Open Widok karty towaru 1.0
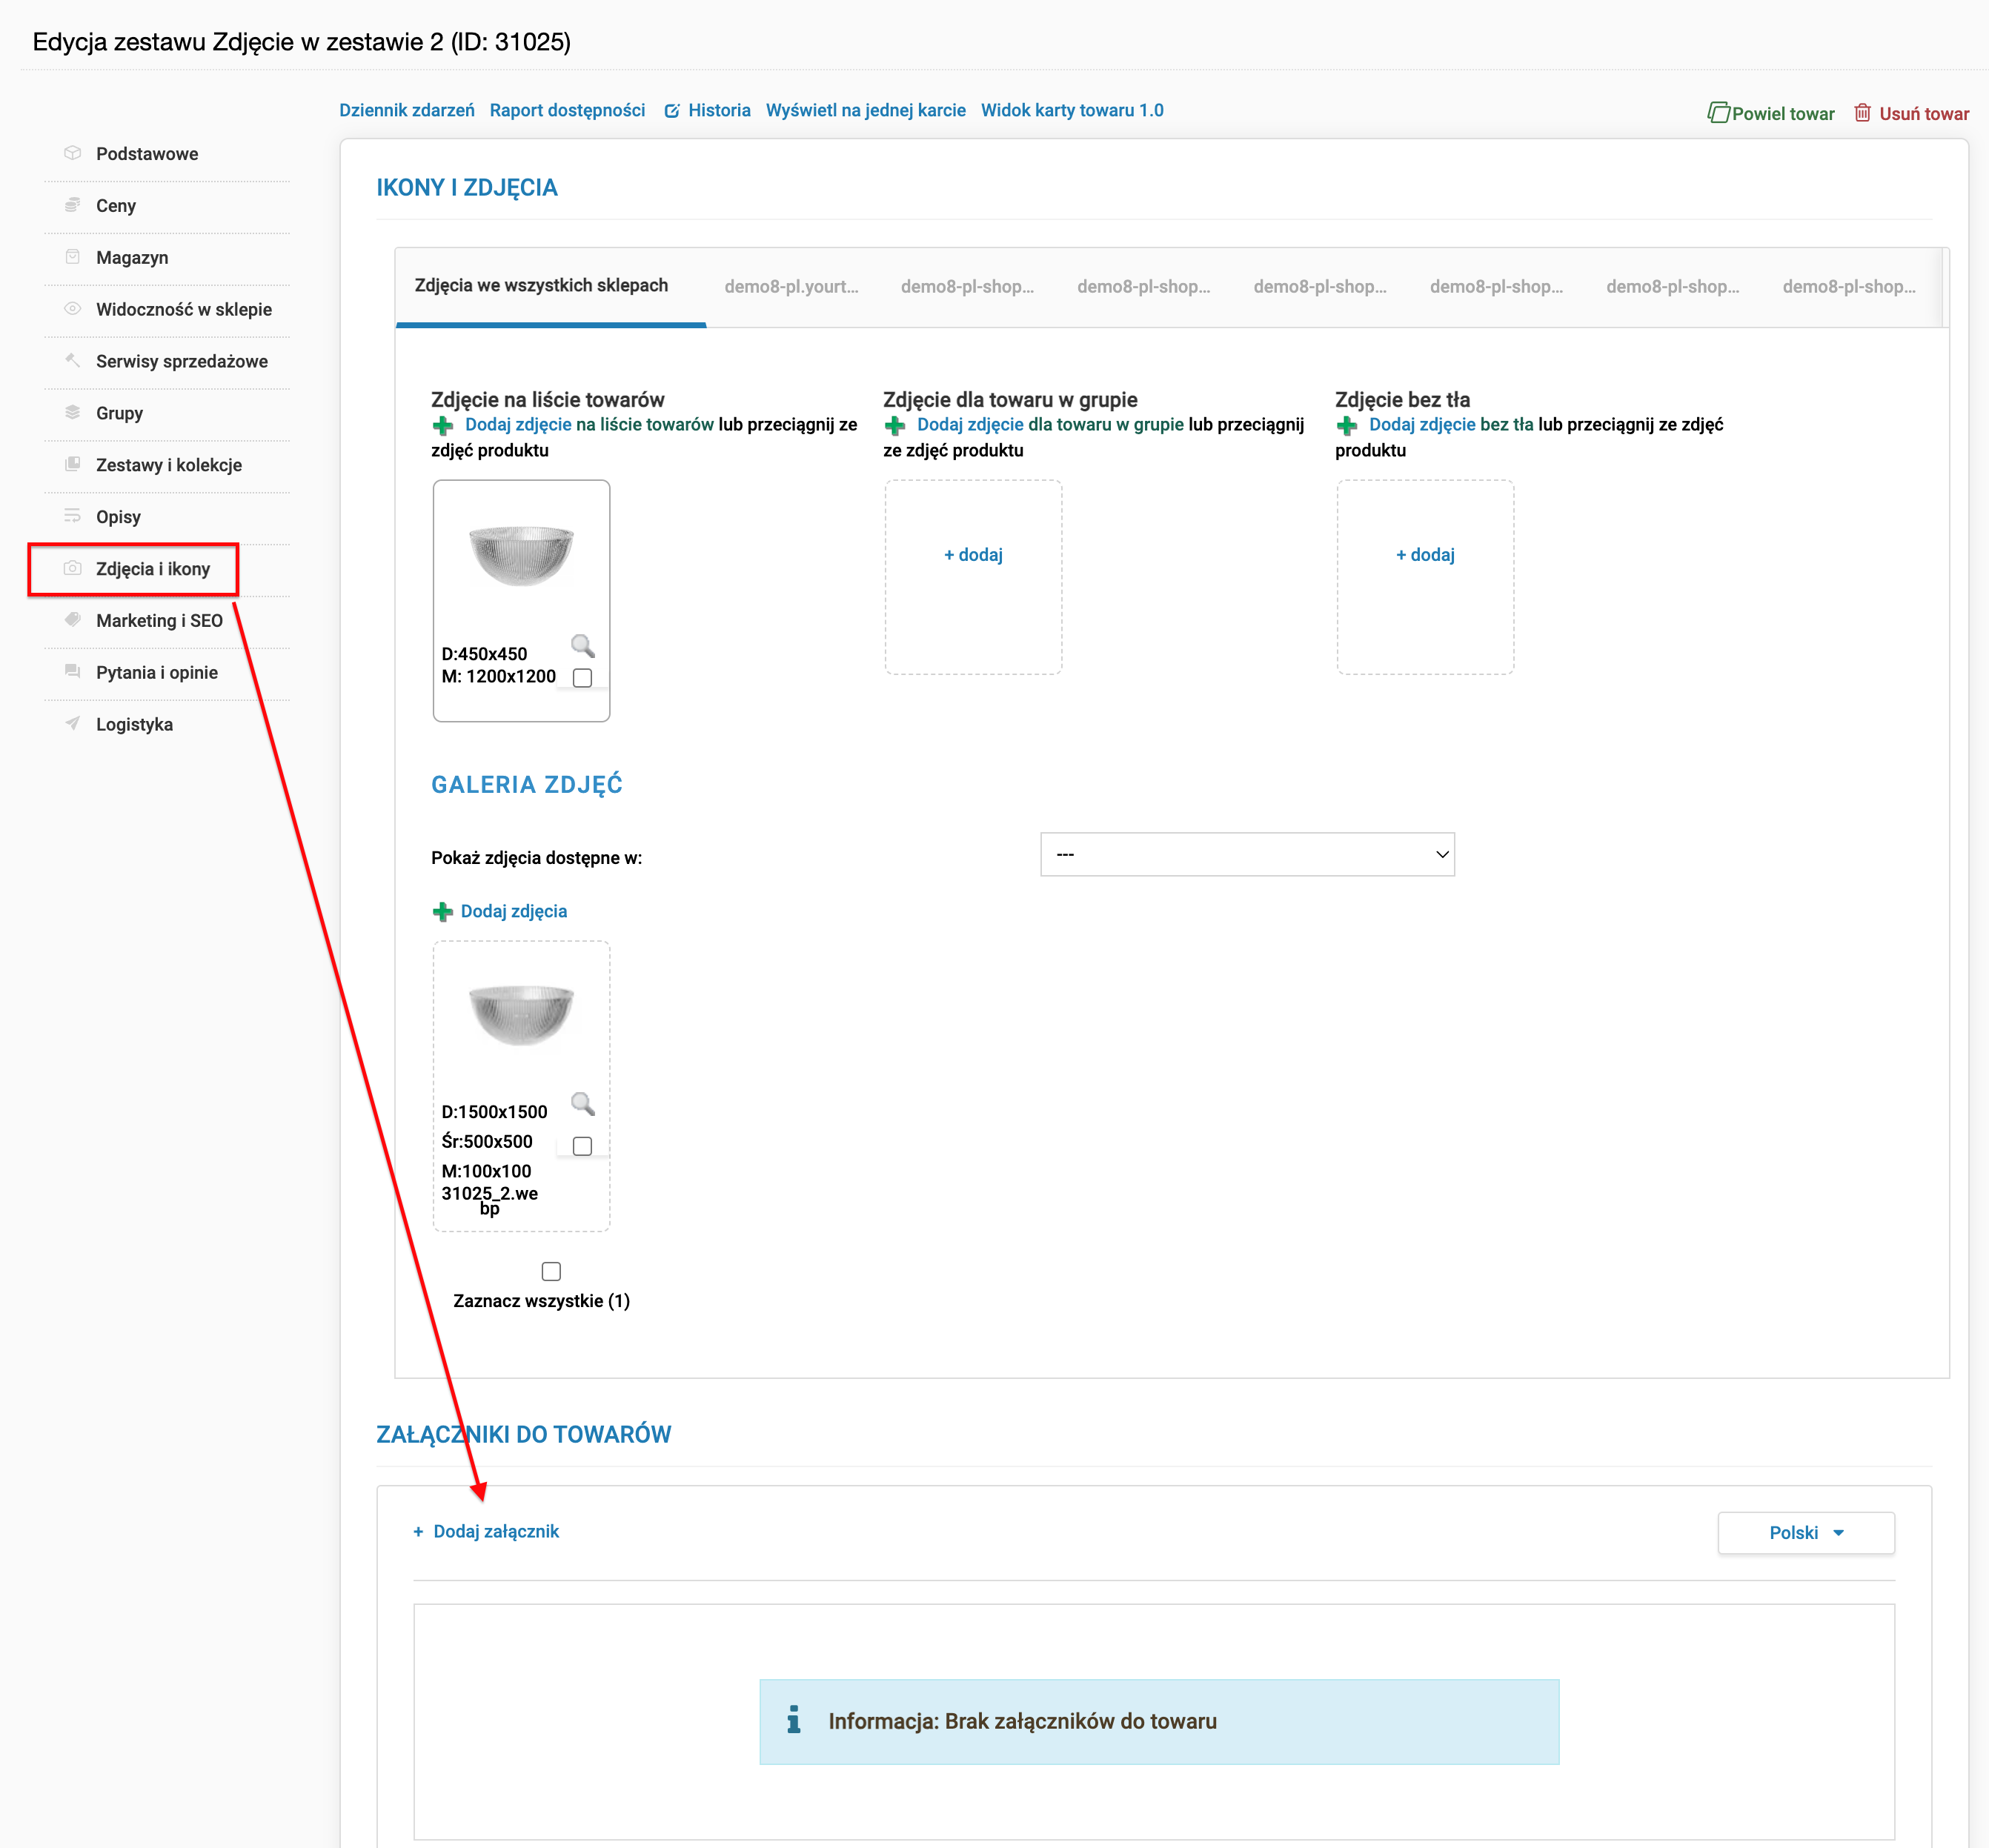Image resolution: width=1989 pixels, height=1848 pixels. click(1072, 111)
